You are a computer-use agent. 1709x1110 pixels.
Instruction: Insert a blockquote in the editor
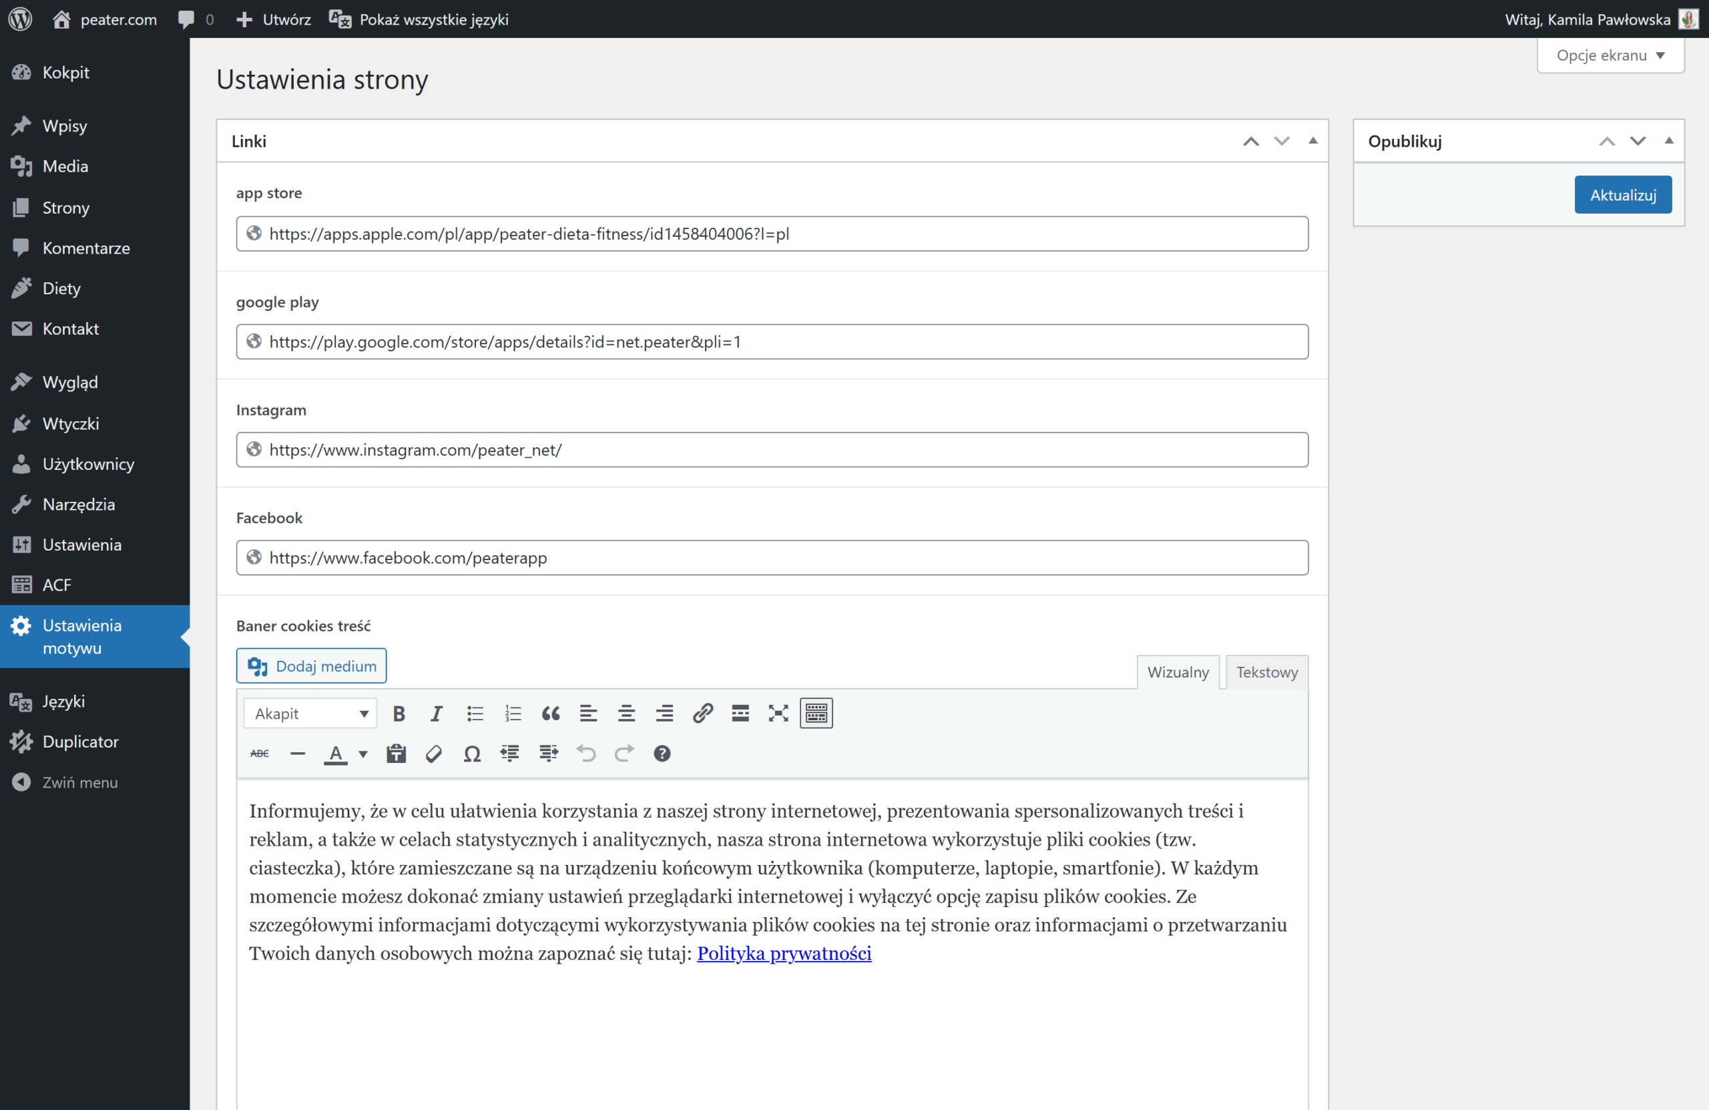pyautogui.click(x=550, y=713)
